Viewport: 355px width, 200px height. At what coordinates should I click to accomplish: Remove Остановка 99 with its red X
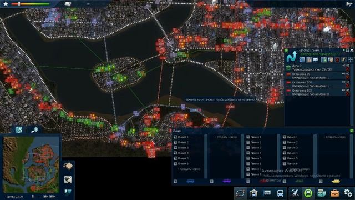(348, 78)
